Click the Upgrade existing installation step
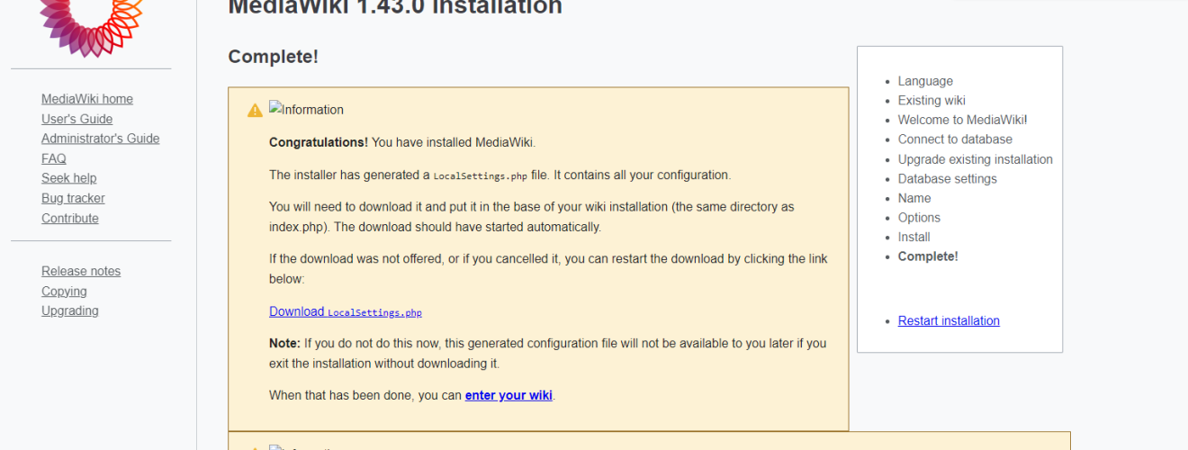The width and height of the screenshot is (1188, 450). click(x=976, y=159)
